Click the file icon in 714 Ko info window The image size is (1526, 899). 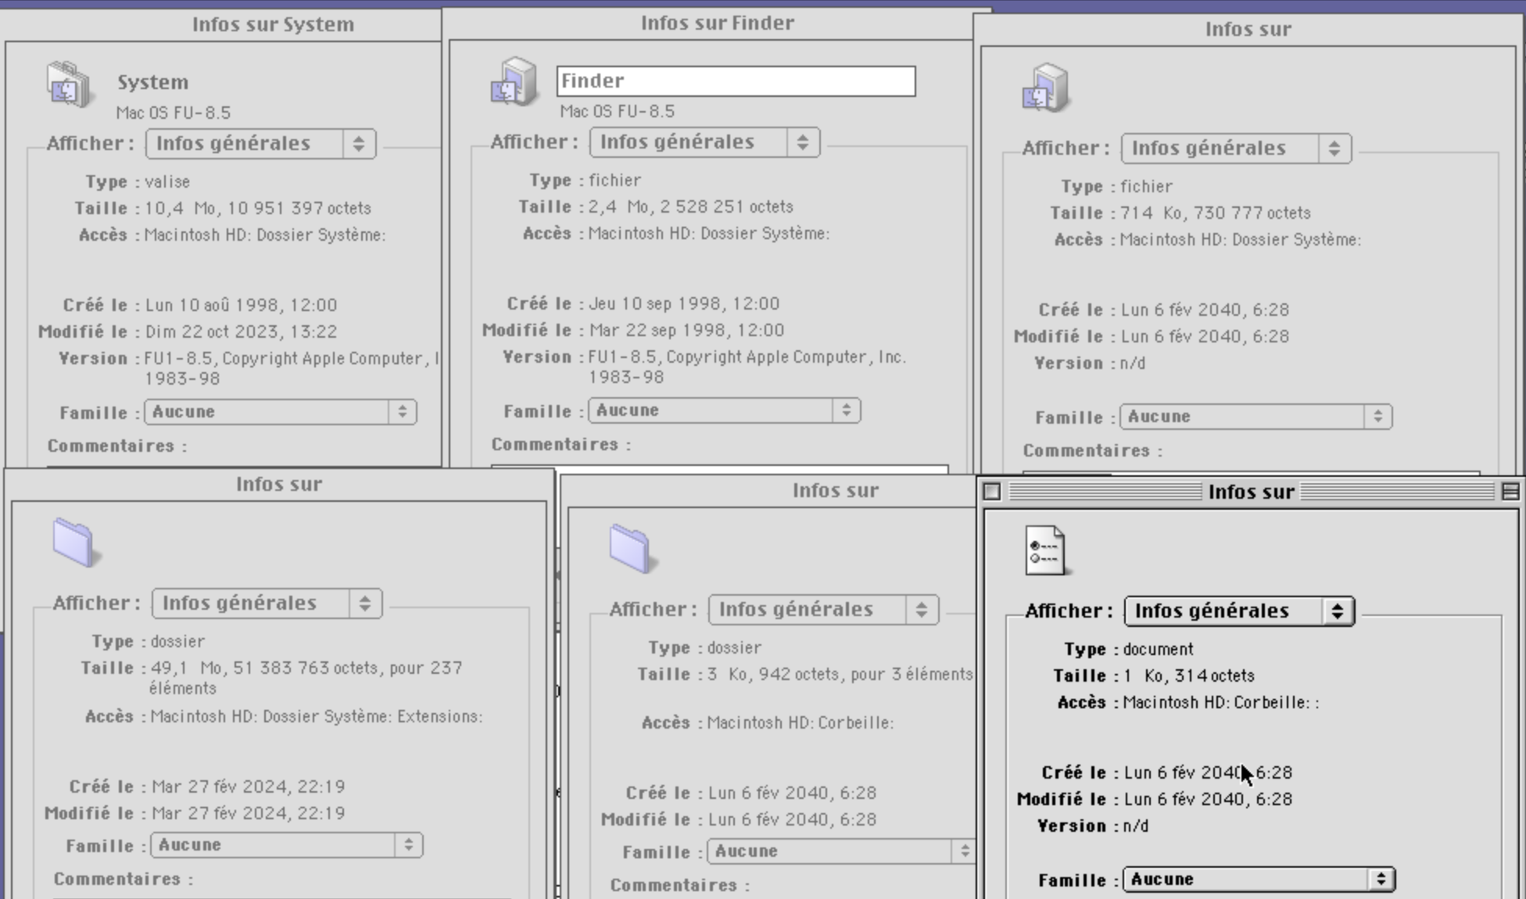pyautogui.click(x=1045, y=88)
